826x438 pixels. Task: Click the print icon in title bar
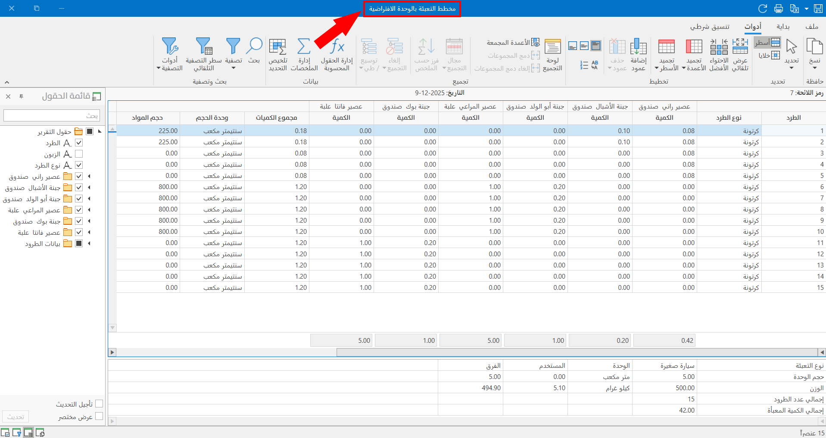coord(779,9)
